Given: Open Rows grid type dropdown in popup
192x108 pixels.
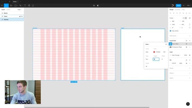Looking at the screenshot, I should click(148, 44).
